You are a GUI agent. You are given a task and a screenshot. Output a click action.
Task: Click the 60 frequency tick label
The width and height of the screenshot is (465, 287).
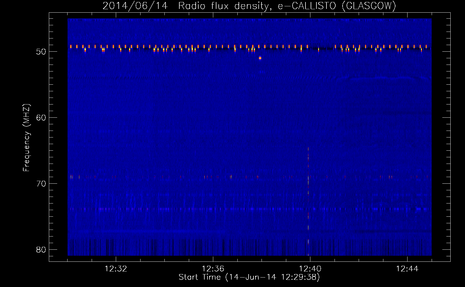click(x=41, y=118)
